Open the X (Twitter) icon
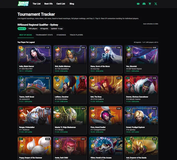This screenshot has width=177, height=160. 156,4
